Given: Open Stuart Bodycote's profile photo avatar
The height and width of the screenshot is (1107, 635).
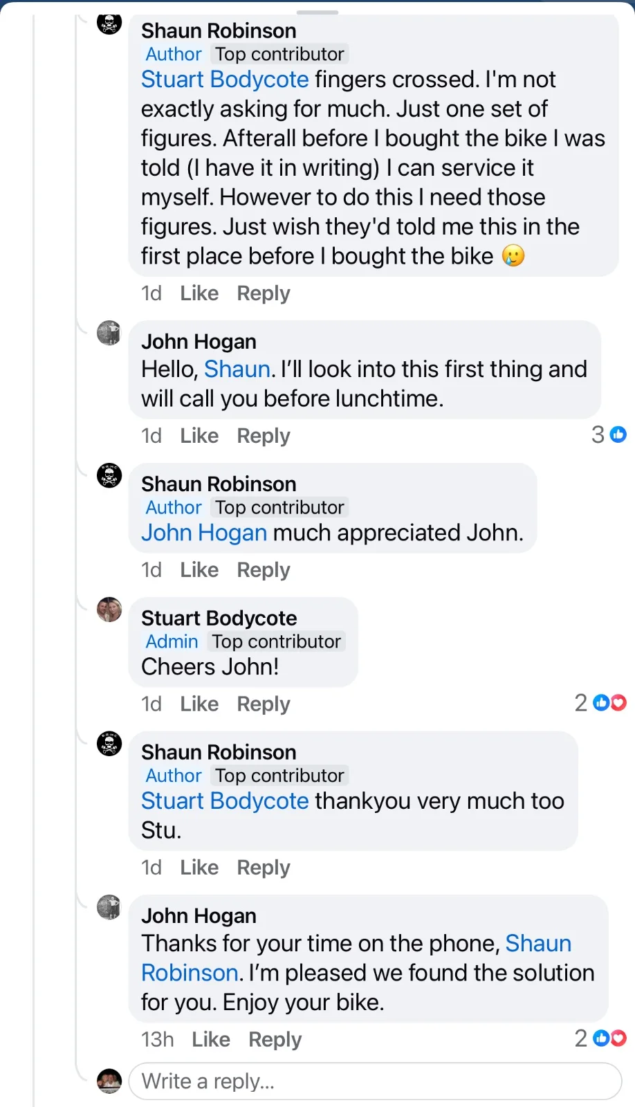Looking at the screenshot, I should coord(109,610).
